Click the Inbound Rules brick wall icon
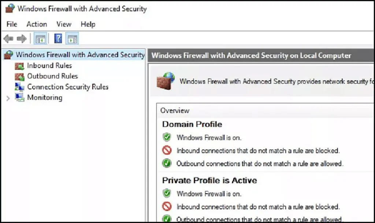The image size is (375, 223). click(19, 66)
